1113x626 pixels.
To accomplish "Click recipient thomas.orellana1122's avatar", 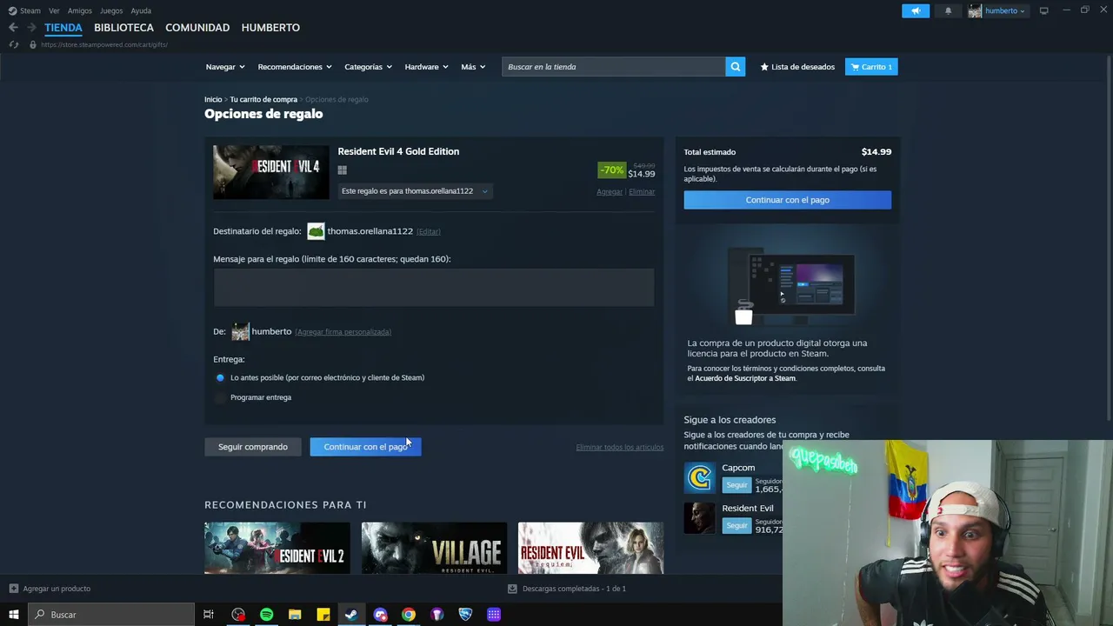I will (316, 231).
